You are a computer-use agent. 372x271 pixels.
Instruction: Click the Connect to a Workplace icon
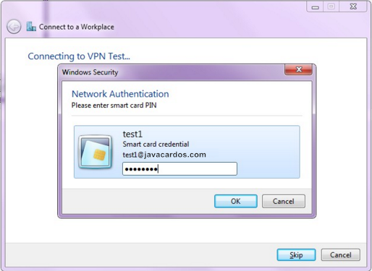pos(31,27)
